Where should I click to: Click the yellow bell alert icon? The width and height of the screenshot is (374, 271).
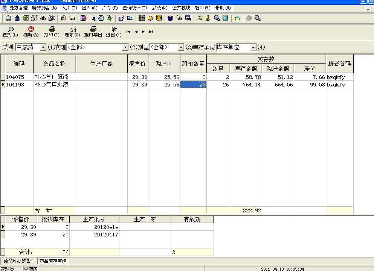coord(151,18)
